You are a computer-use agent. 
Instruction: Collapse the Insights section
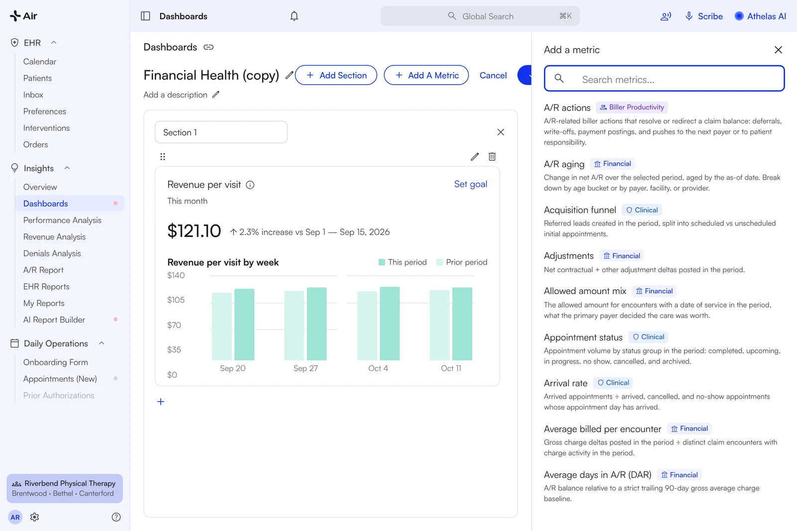[67, 168]
